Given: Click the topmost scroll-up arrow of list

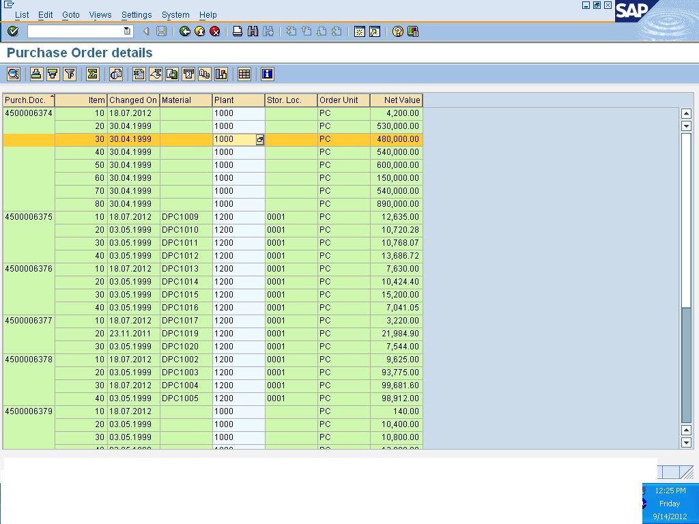Looking at the screenshot, I should [x=687, y=114].
